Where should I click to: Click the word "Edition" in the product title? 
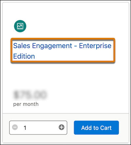tap(24, 56)
